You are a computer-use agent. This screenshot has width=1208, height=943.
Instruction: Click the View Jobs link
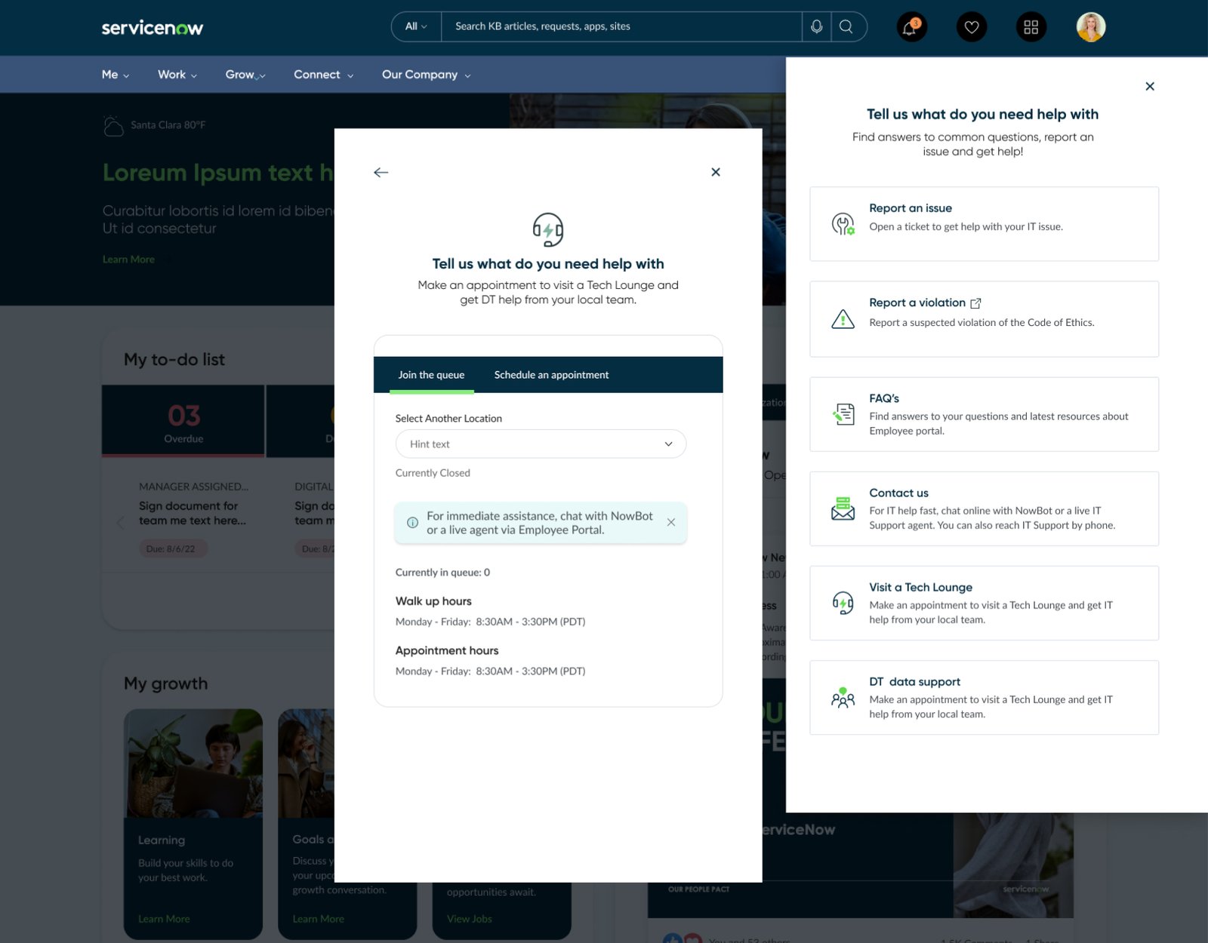coord(470,919)
